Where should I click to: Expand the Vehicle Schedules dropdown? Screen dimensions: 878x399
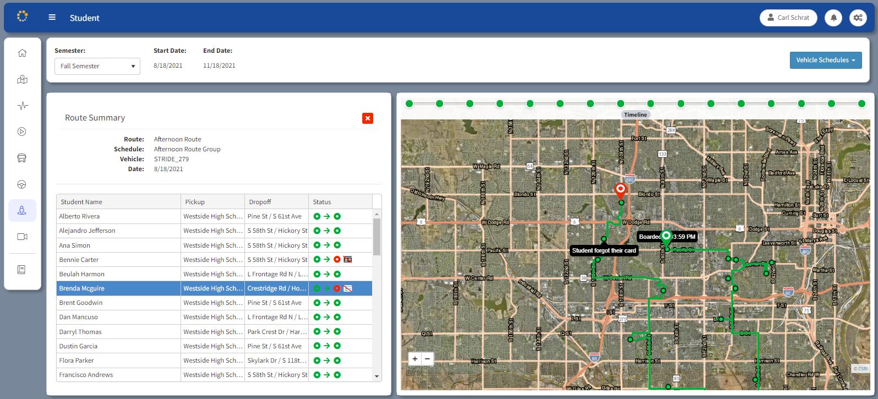coord(826,61)
